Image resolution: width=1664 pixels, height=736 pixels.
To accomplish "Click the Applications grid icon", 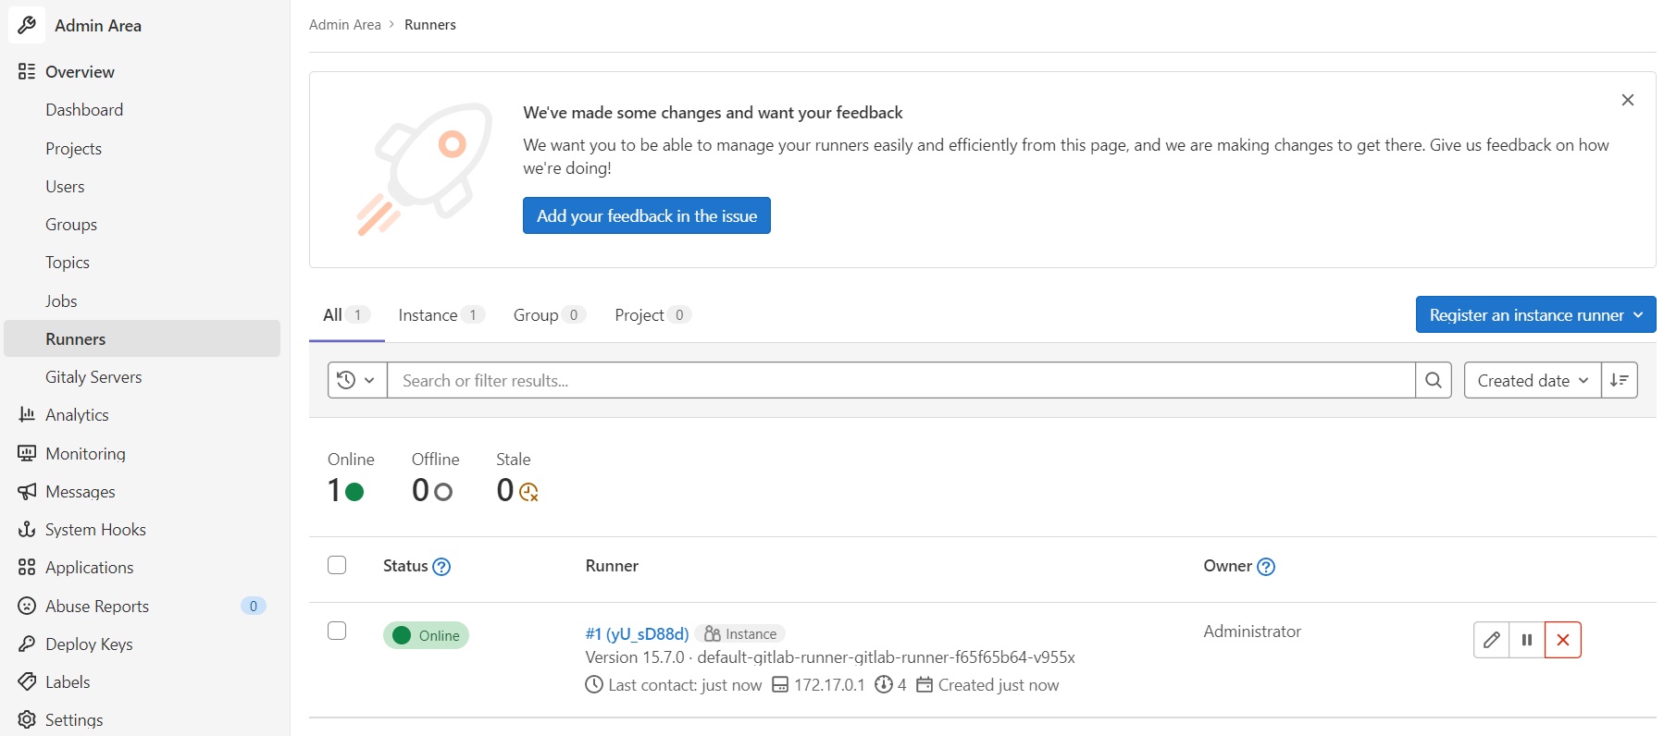I will (27, 567).
